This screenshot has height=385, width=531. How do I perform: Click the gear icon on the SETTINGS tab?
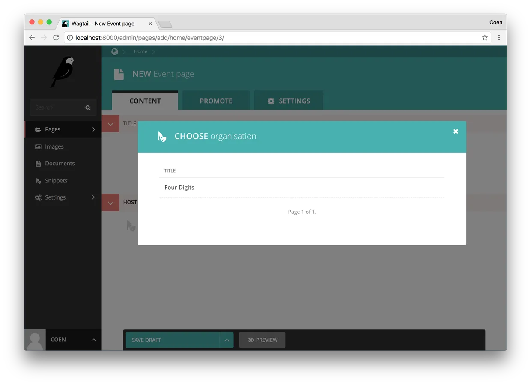point(270,101)
